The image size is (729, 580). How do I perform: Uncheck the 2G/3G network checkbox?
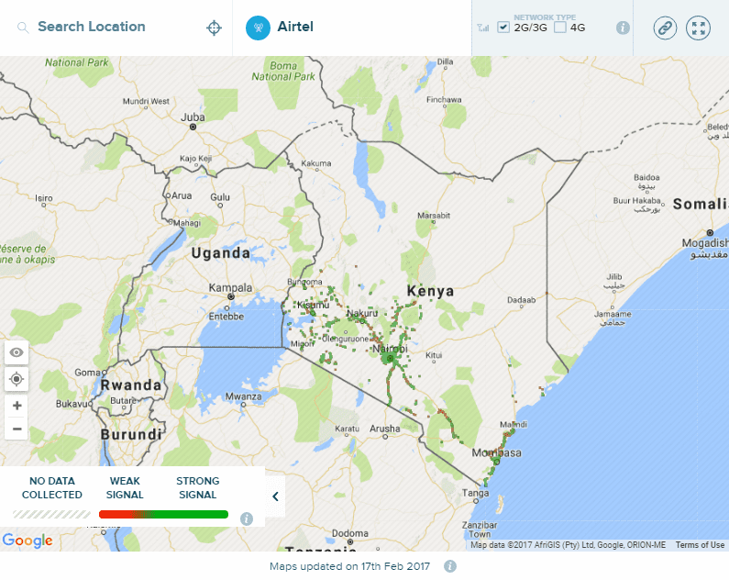503,28
